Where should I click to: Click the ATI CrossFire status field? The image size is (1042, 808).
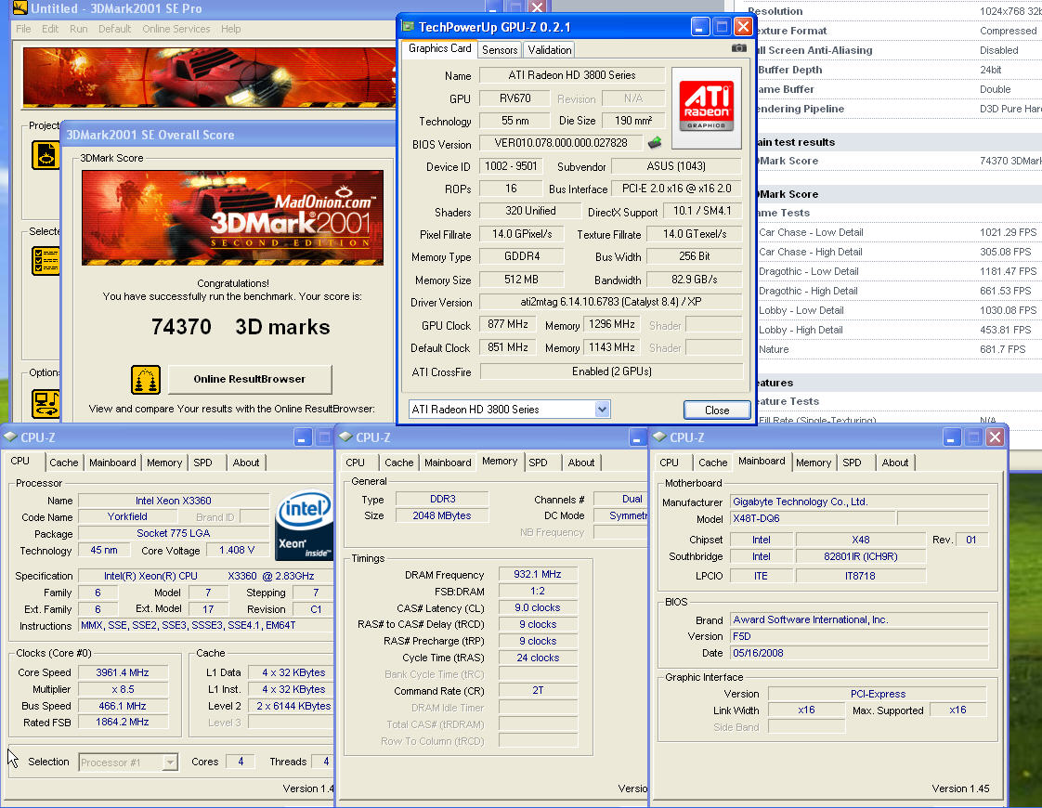pos(611,371)
